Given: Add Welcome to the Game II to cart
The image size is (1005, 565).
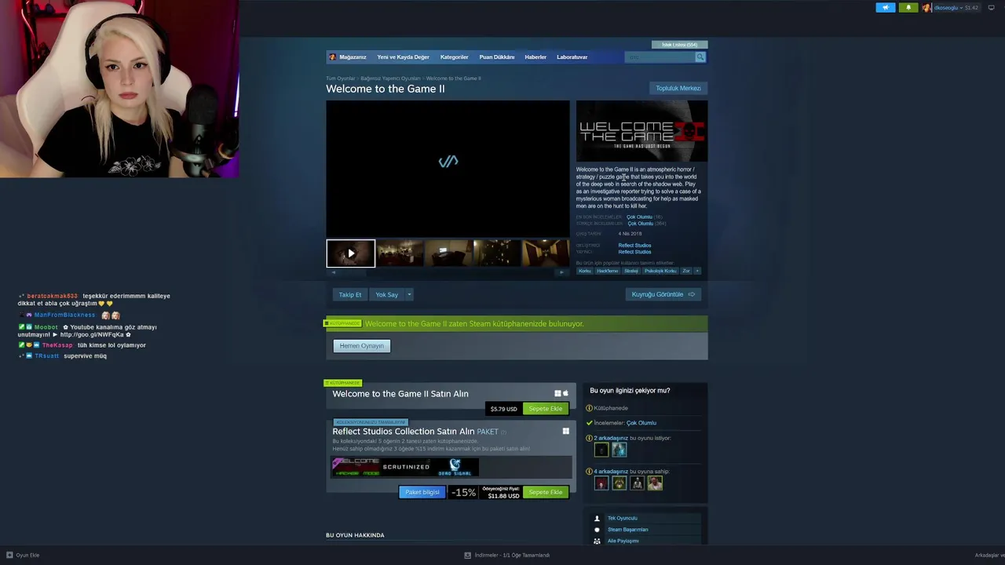Looking at the screenshot, I should point(545,409).
